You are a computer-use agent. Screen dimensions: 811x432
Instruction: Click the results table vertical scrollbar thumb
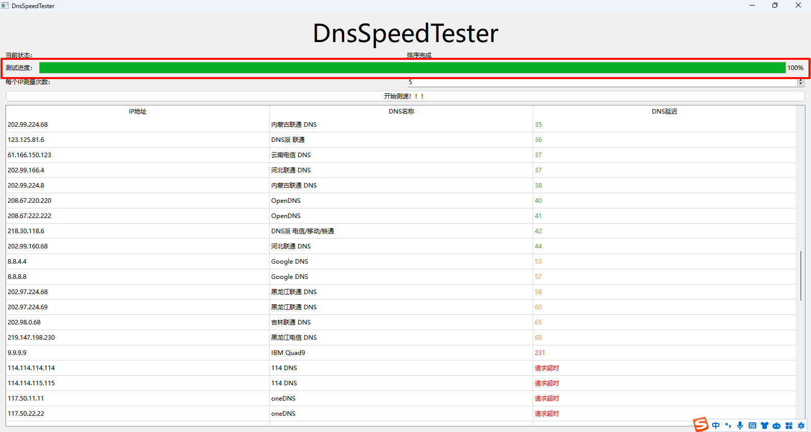click(x=801, y=275)
